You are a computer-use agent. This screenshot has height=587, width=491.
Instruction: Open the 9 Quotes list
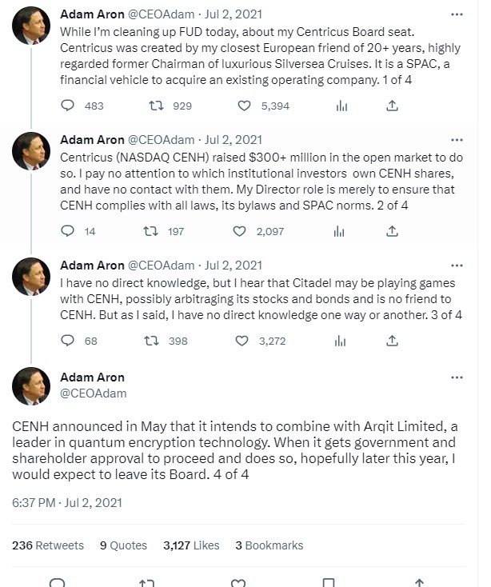pos(123,545)
